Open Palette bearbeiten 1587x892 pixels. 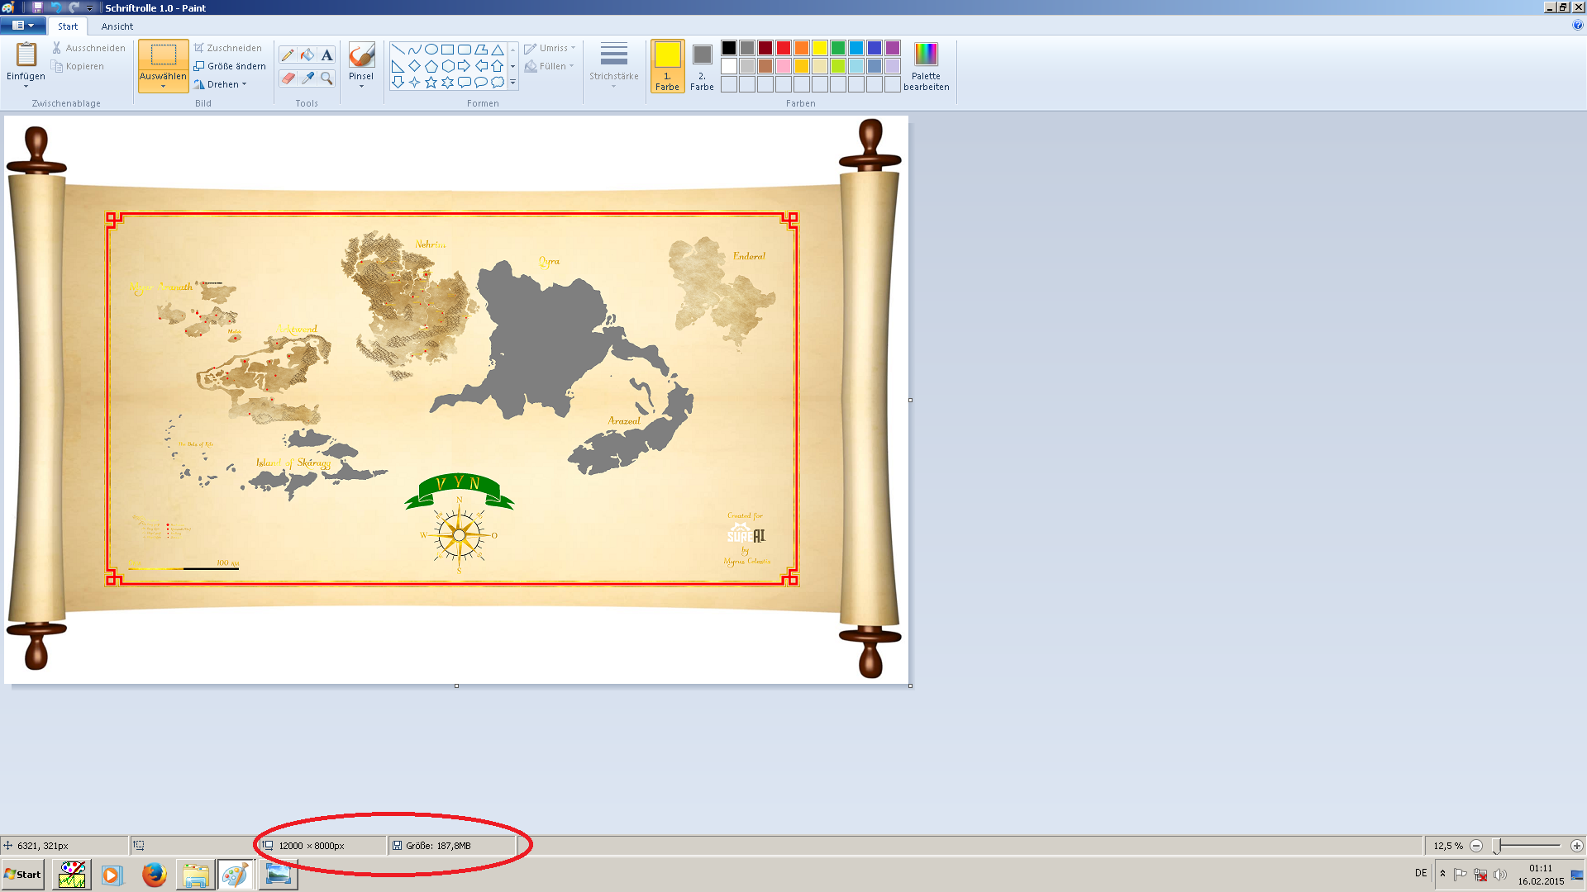point(926,66)
